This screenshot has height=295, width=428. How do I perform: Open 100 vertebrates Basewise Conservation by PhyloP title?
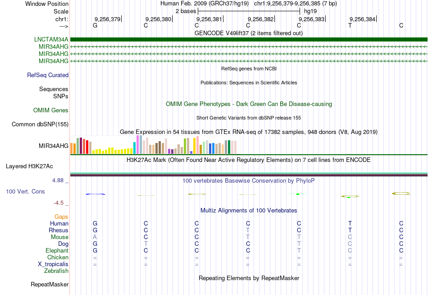click(x=249, y=181)
